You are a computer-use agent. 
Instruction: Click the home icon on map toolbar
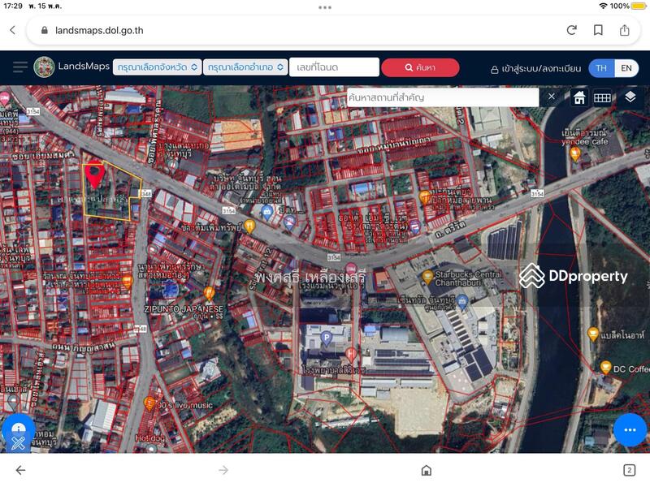tap(579, 97)
